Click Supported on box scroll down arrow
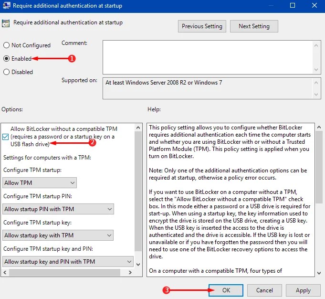This screenshot has width=325, height=299. (316, 95)
